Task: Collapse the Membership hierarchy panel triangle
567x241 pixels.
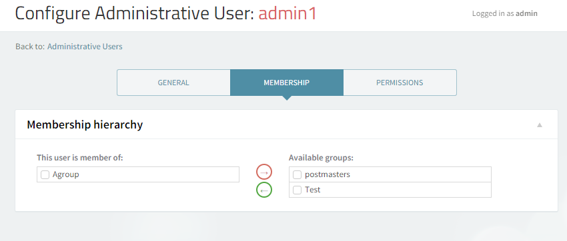Action: (540, 125)
